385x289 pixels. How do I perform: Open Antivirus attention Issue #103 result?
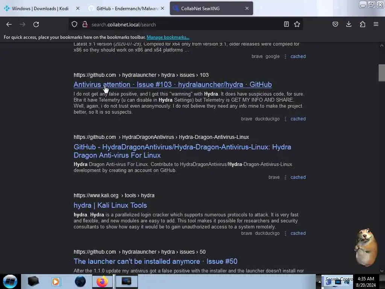coord(173,85)
